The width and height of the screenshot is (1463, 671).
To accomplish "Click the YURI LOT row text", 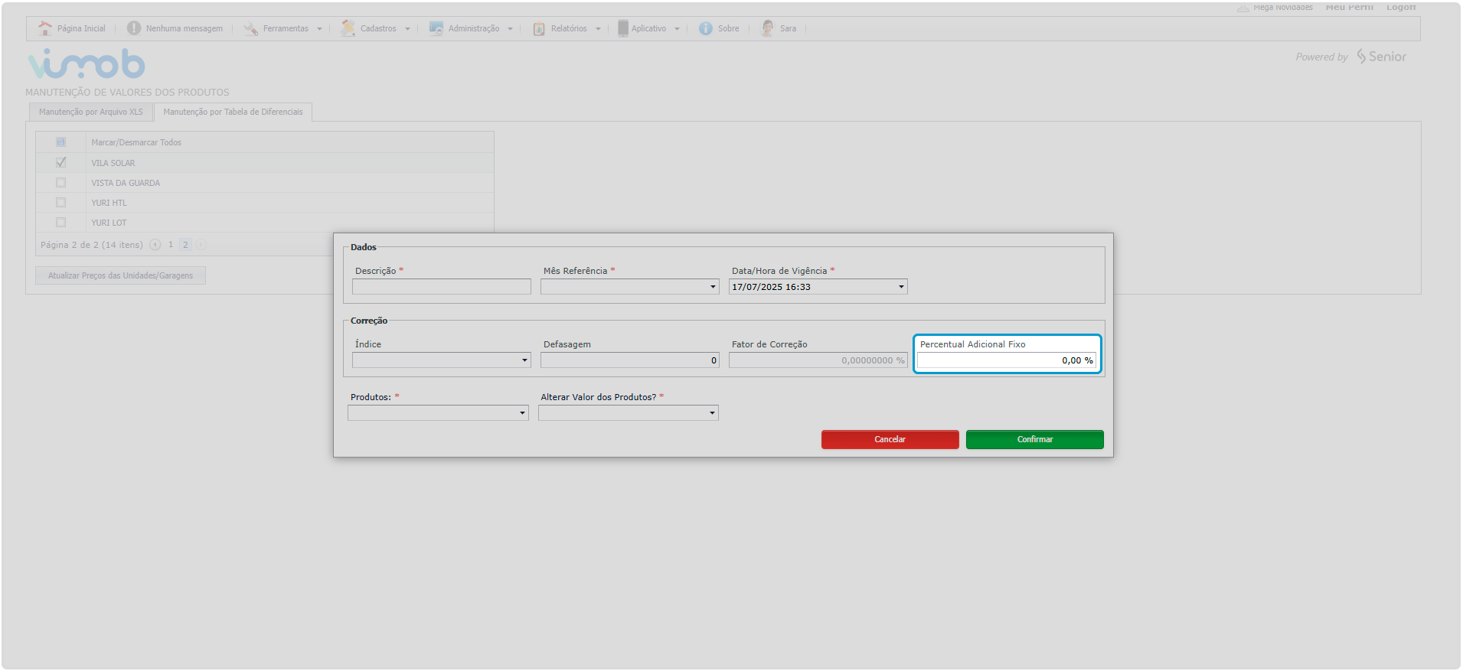I will [x=109, y=223].
